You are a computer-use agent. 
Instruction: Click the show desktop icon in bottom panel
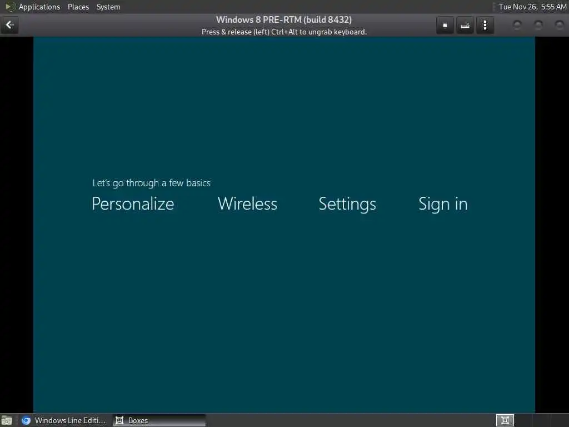[x=7, y=421]
